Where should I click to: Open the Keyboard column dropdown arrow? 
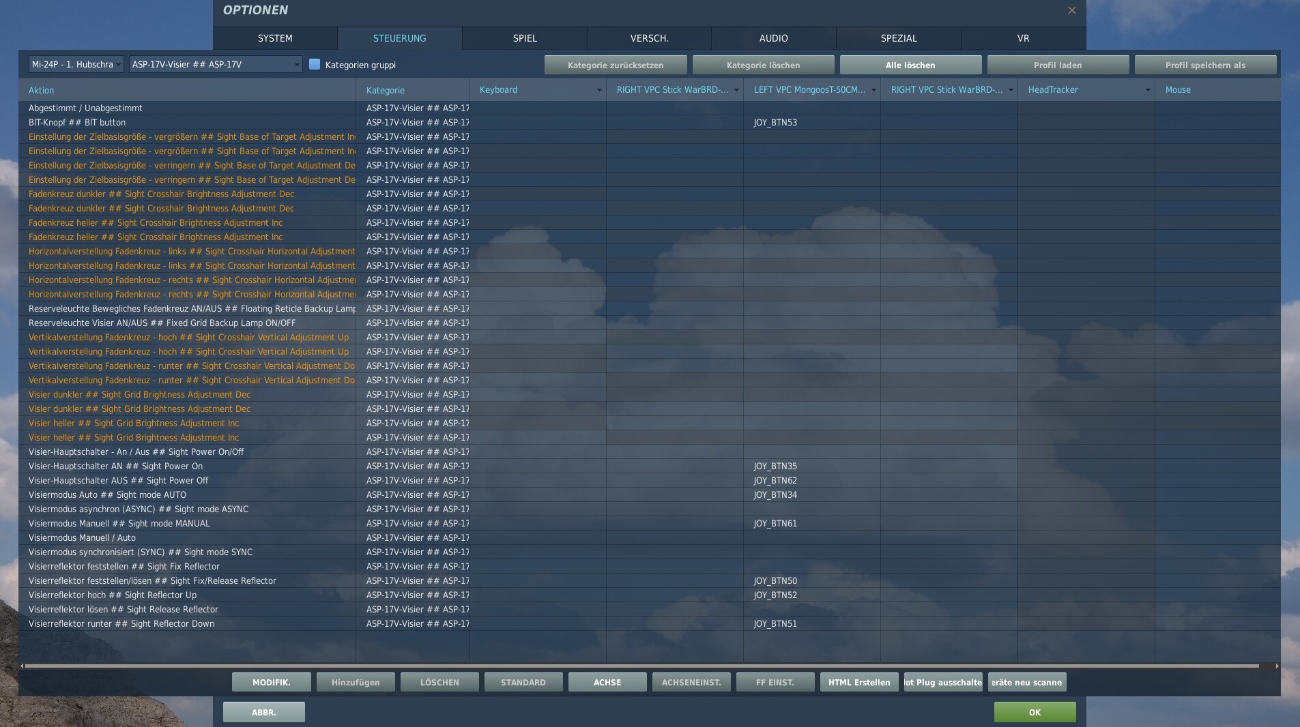click(599, 90)
